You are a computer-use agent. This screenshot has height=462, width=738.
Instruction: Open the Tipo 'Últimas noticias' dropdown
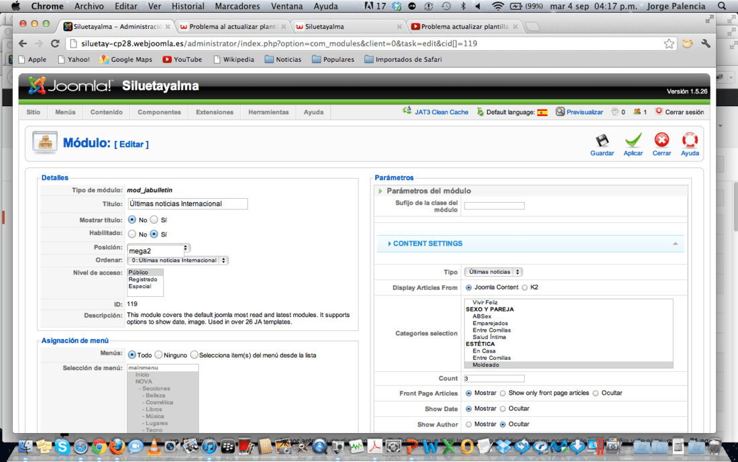point(493,272)
